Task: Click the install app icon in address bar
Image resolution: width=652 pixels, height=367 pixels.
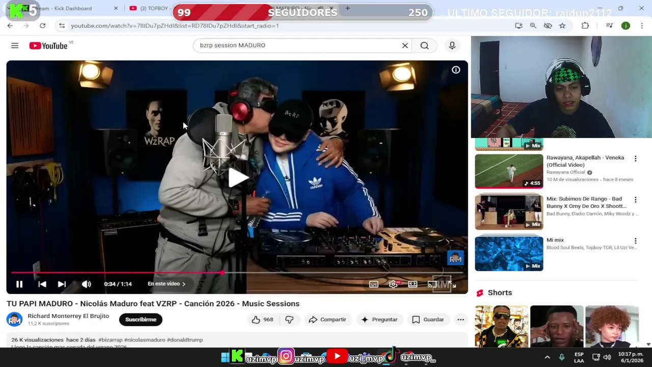Action: pos(519,25)
